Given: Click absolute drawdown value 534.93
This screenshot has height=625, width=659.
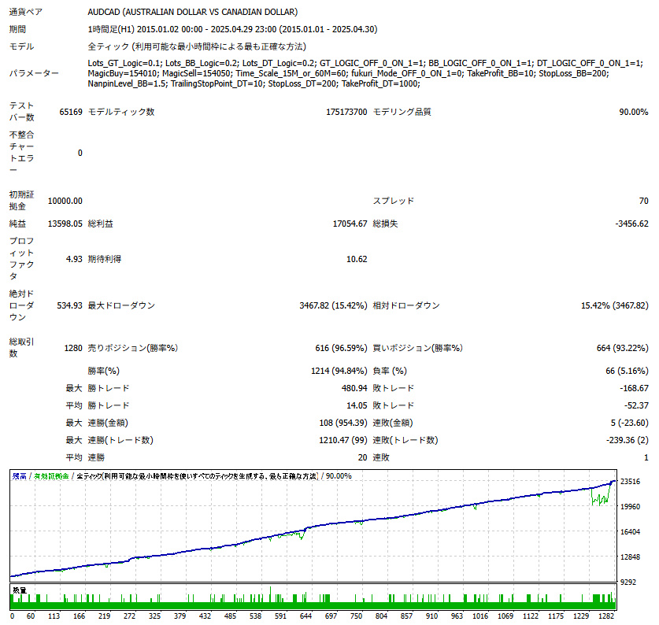Looking at the screenshot, I should (70, 305).
